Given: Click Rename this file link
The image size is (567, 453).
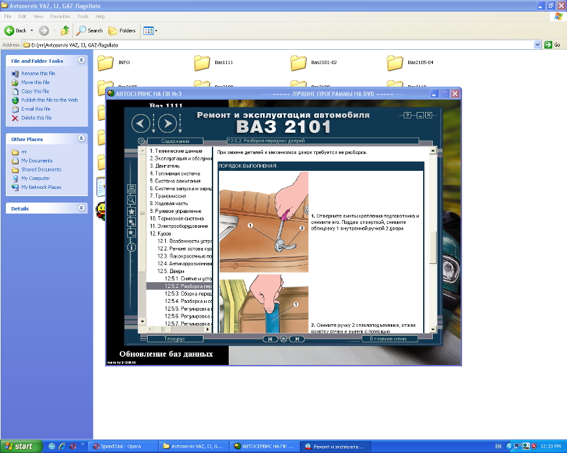Looking at the screenshot, I should pos(38,73).
